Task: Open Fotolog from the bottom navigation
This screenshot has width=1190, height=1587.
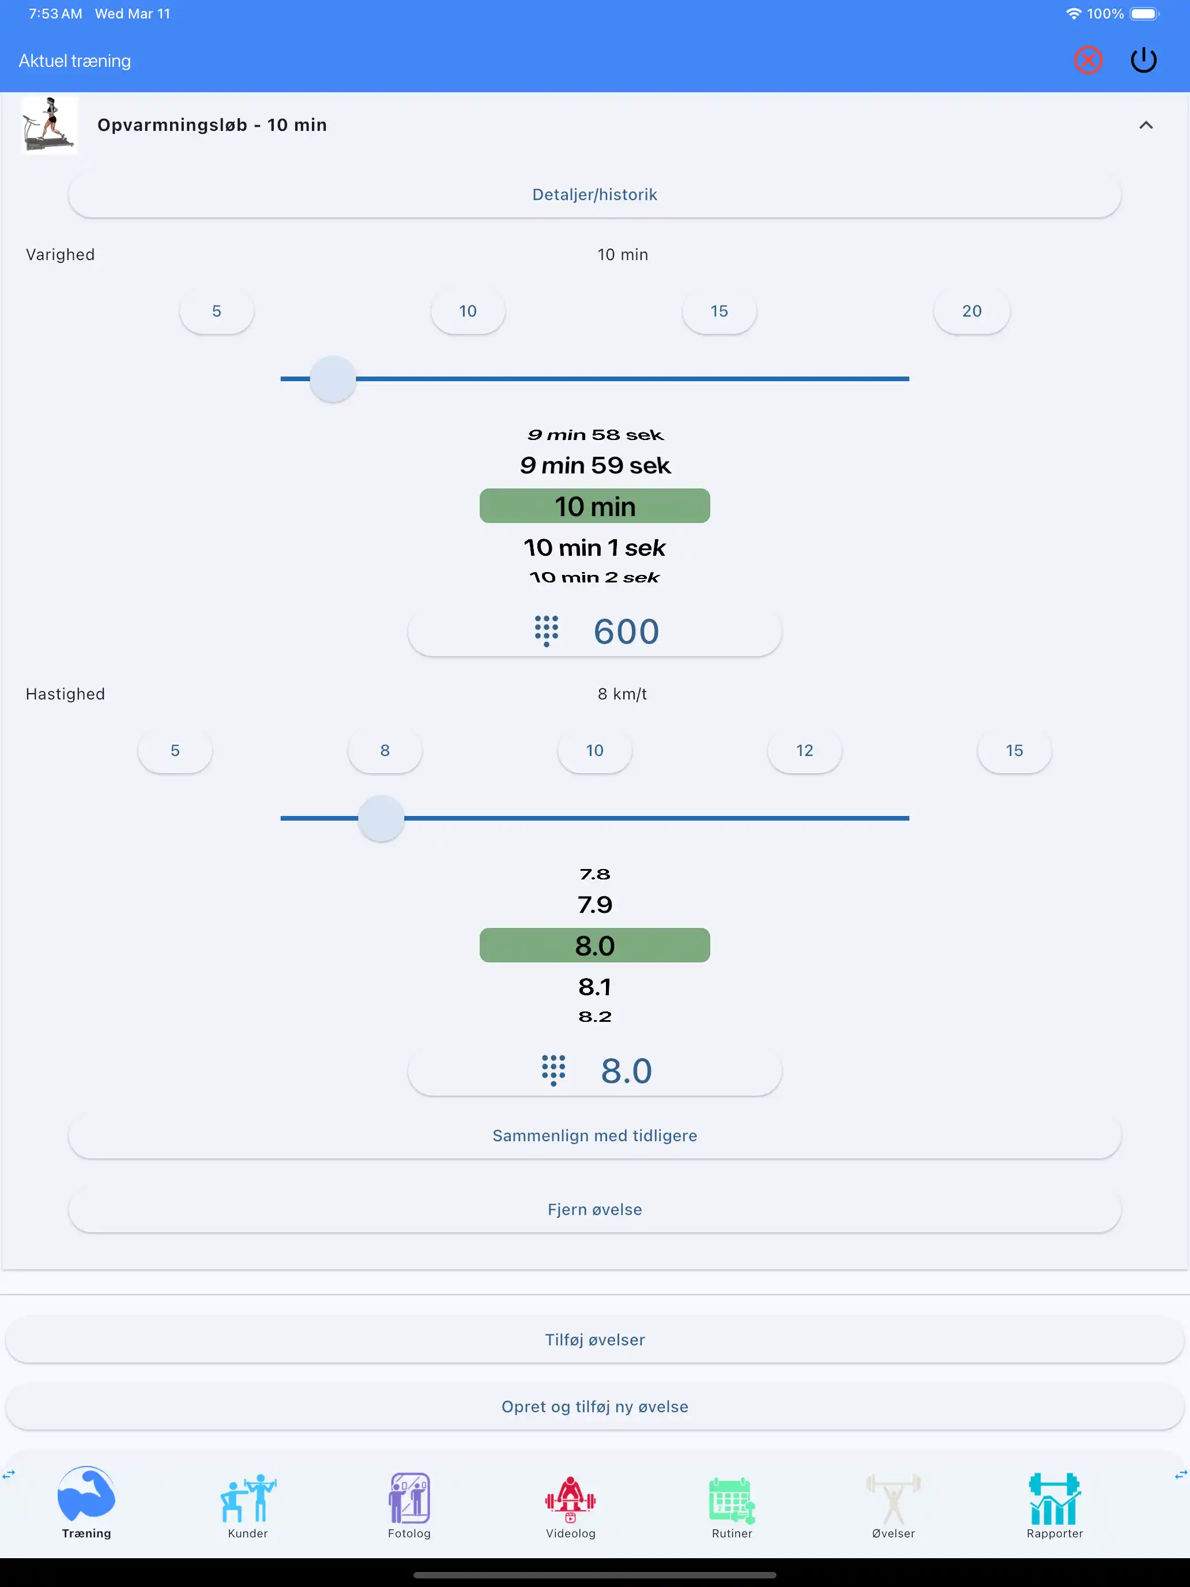Action: tap(409, 1499)
